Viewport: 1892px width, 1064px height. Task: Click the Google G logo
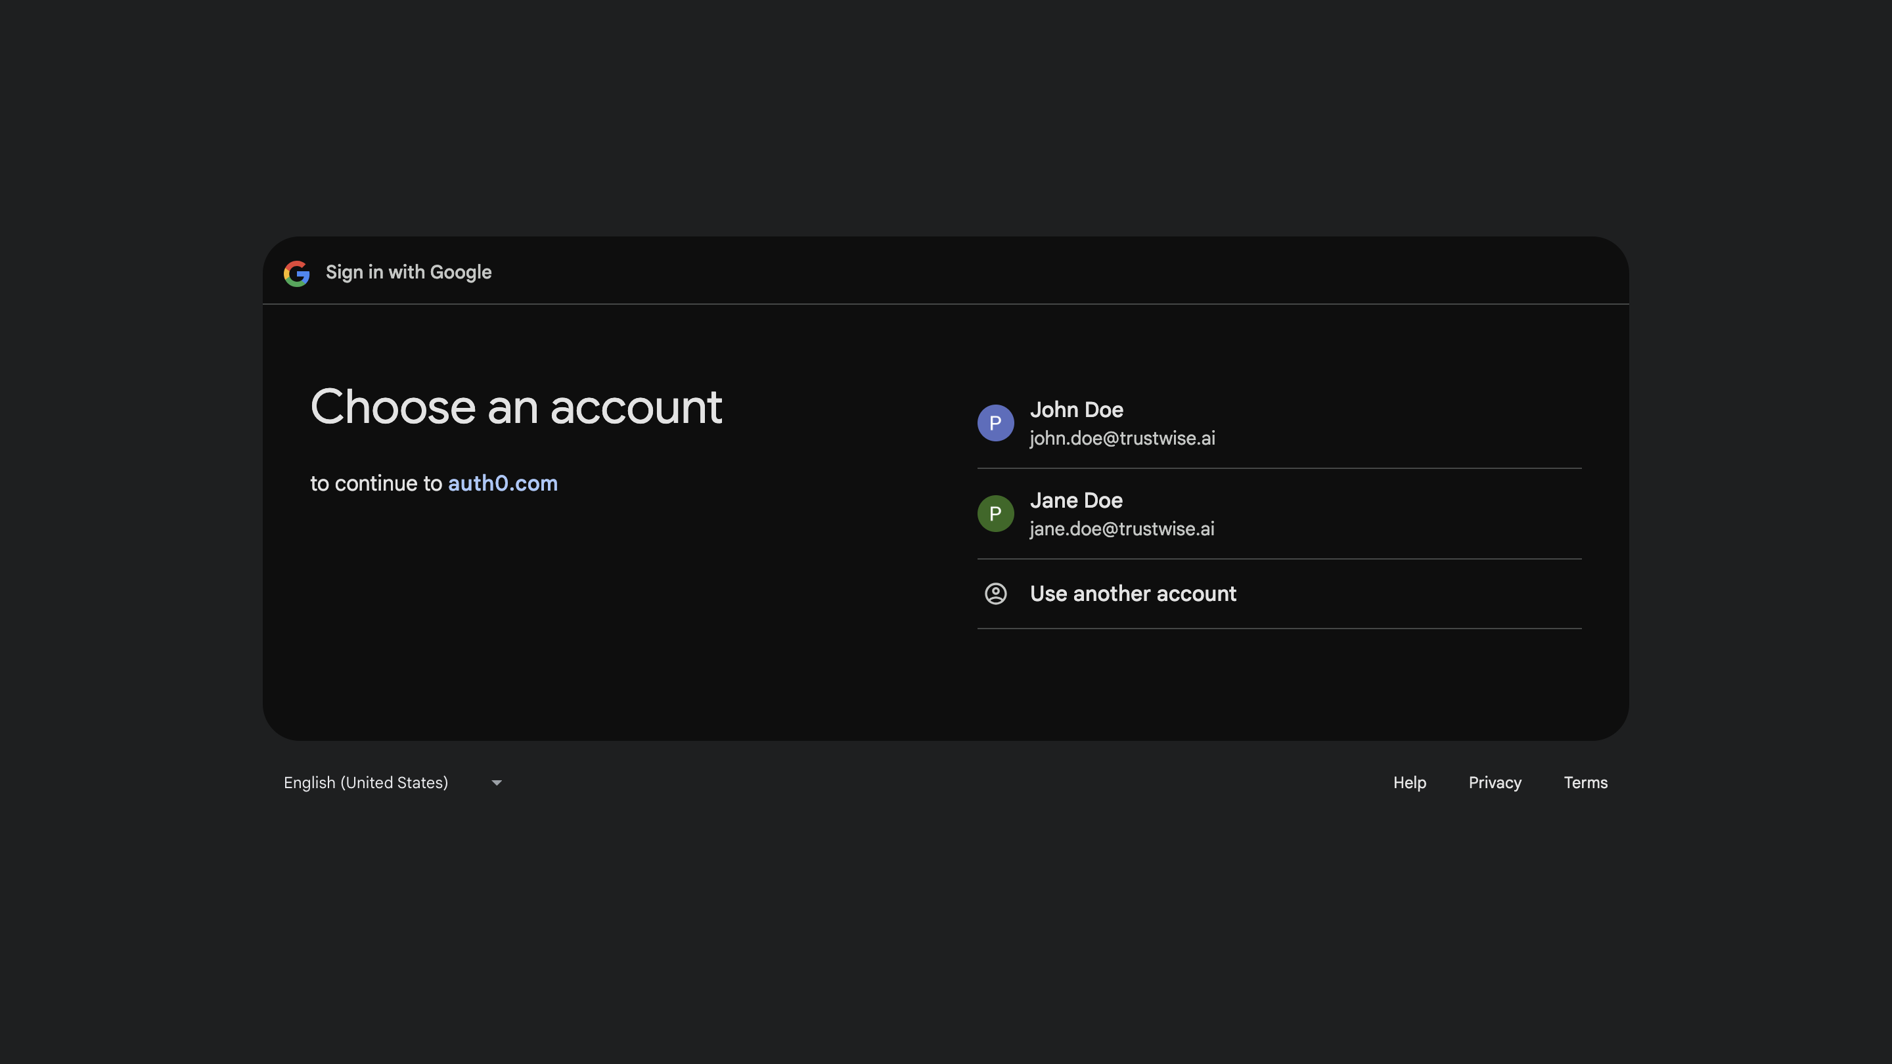296,273
